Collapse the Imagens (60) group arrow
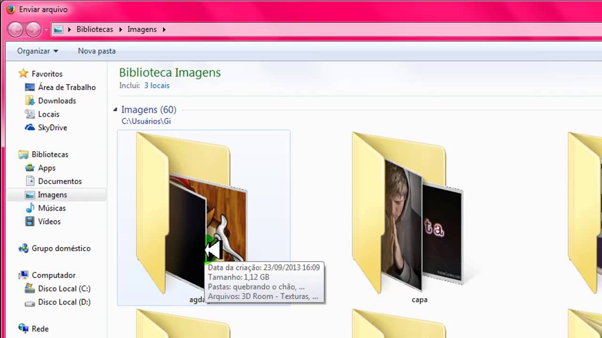This screenshot has width=602, height=338. [x=115, y=110]
